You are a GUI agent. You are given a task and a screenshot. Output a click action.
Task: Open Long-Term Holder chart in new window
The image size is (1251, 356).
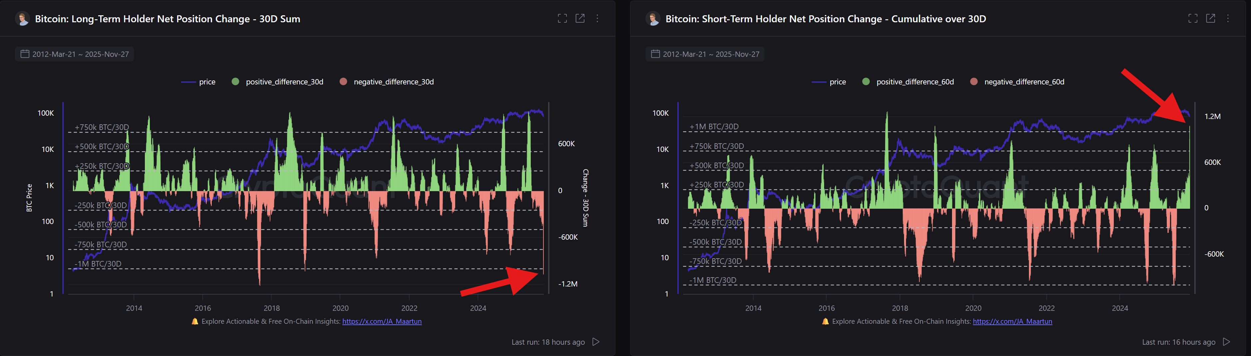pos(580,18)
